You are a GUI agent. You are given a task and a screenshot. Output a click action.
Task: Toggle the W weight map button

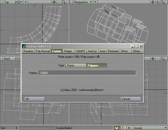(117, 128)
